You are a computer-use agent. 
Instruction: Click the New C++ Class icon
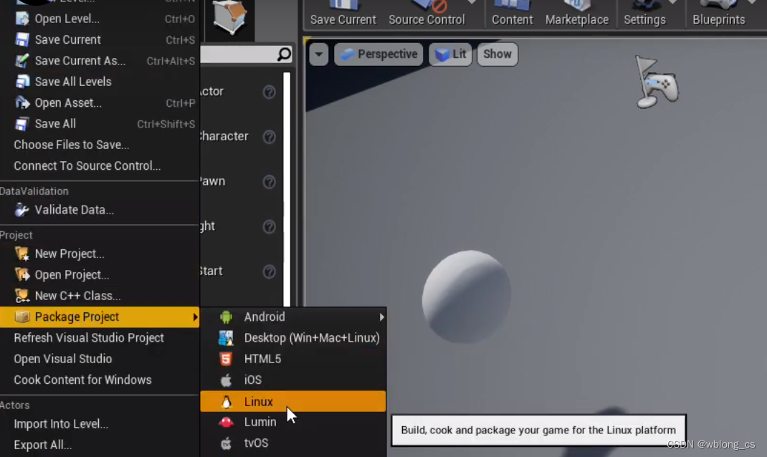point(22,296)
